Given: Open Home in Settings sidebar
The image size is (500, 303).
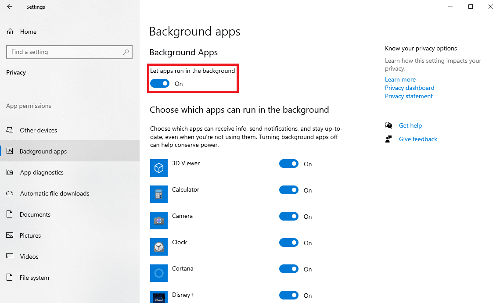Looking at the screenshot, I should pyautogui.click(x=69, y=32).
